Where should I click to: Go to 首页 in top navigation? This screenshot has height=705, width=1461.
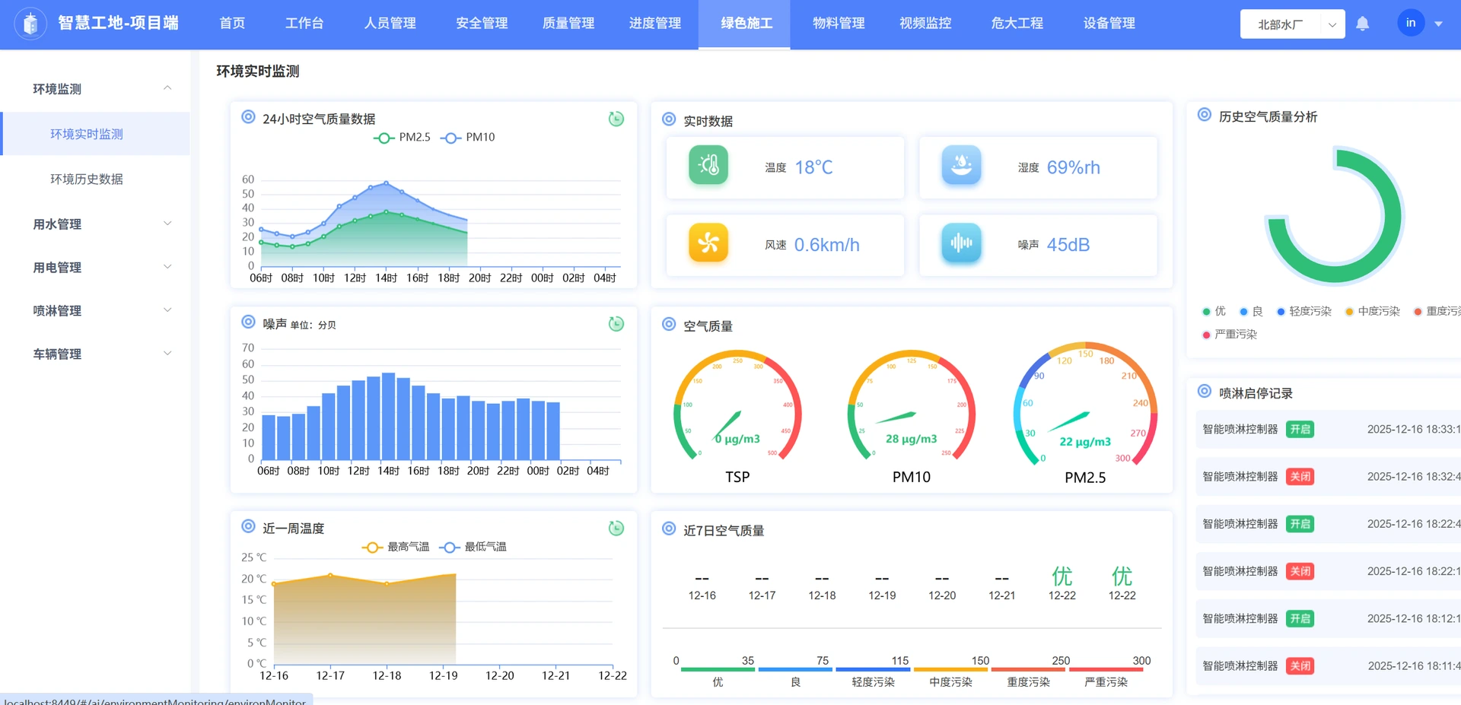232,24
